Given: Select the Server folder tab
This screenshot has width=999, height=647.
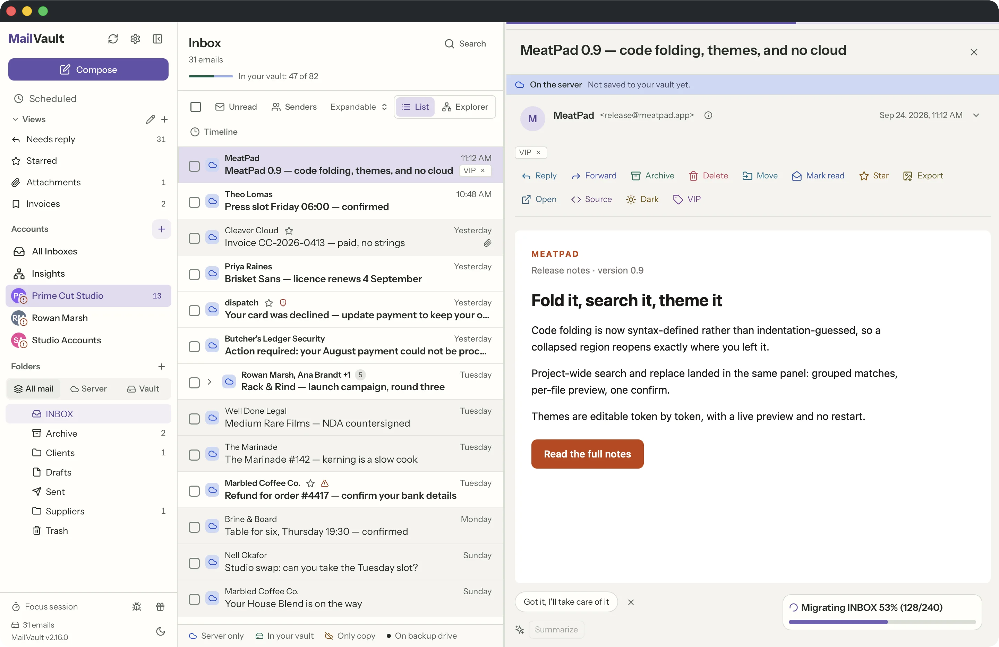Looking at the screenshot, I should click(x=88, y=389).
